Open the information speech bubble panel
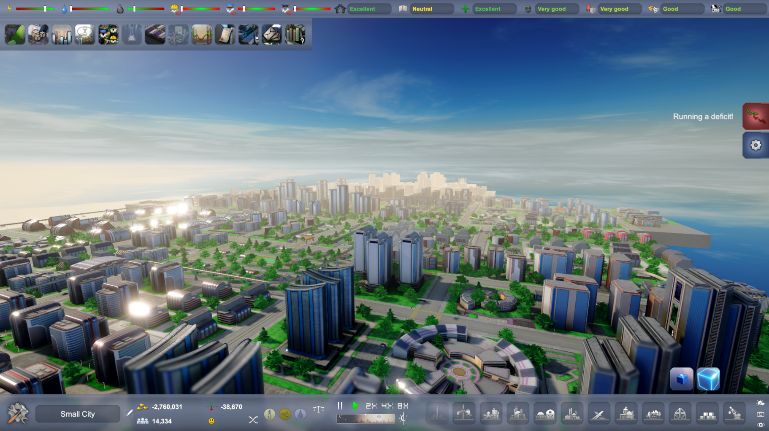Viewport: 769px width, 431px height. (85, 34)
